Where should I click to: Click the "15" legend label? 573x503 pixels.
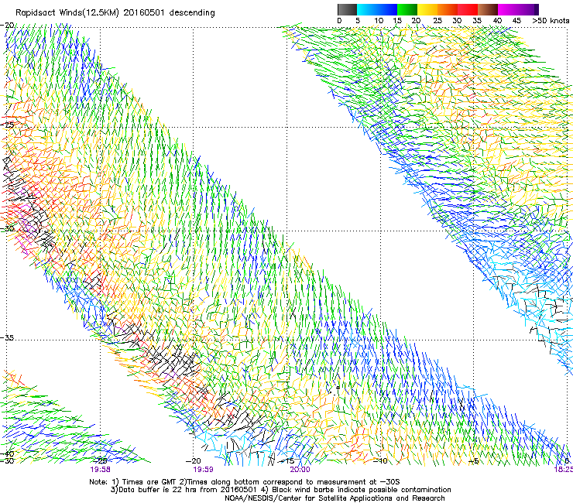397,21
